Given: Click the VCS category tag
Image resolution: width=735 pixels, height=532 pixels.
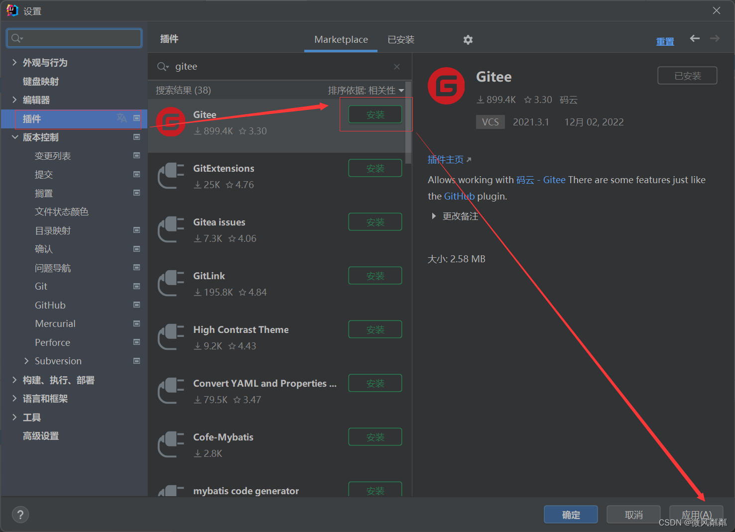Looking at the screenshot, I should 490,122.
